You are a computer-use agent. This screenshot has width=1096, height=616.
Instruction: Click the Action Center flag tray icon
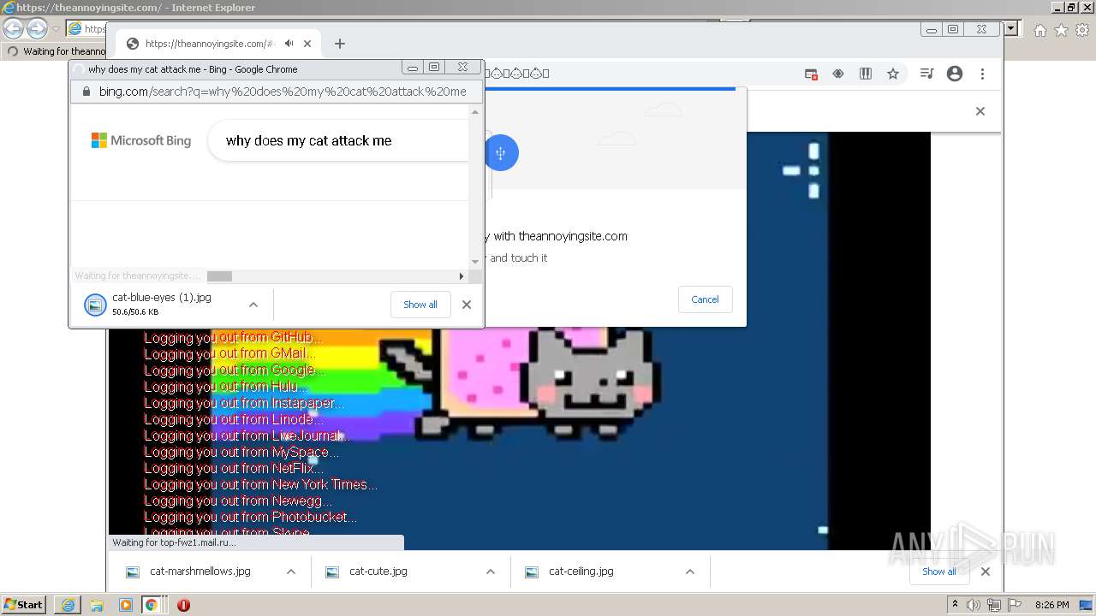click(x=1013, y=605)
